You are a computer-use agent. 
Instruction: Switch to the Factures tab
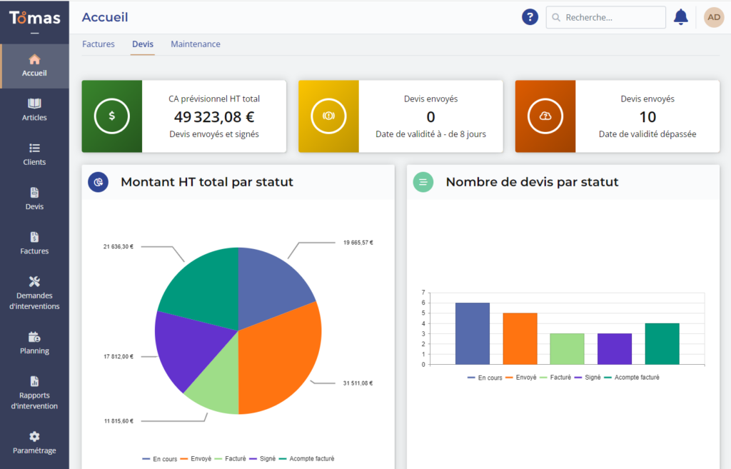(x=99, y=44)
